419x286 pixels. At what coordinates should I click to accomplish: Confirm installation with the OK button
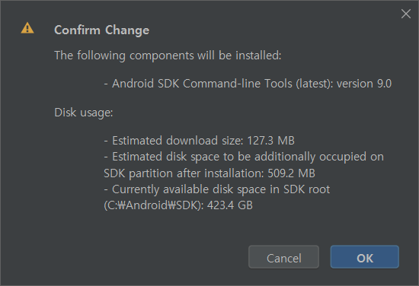tap(364, 257)
